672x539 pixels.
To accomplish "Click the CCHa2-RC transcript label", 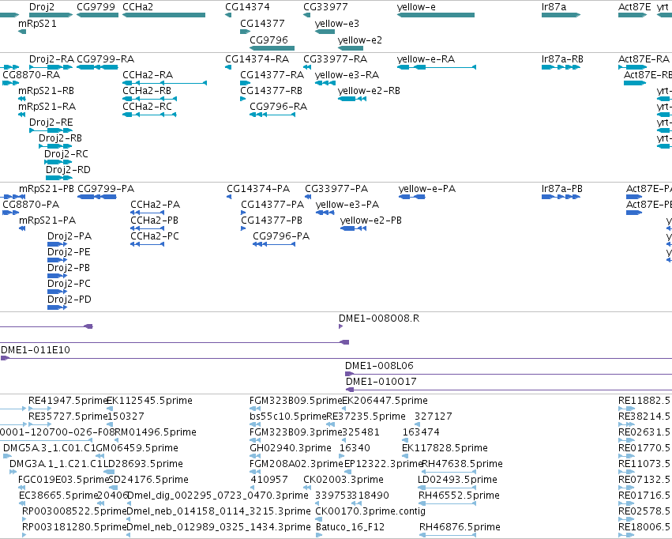I will [x=147, y=107].
